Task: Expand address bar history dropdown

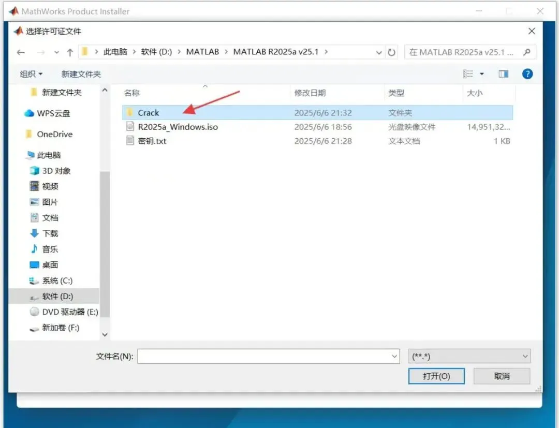Action: pyautogui.click(x=378, y=52)
